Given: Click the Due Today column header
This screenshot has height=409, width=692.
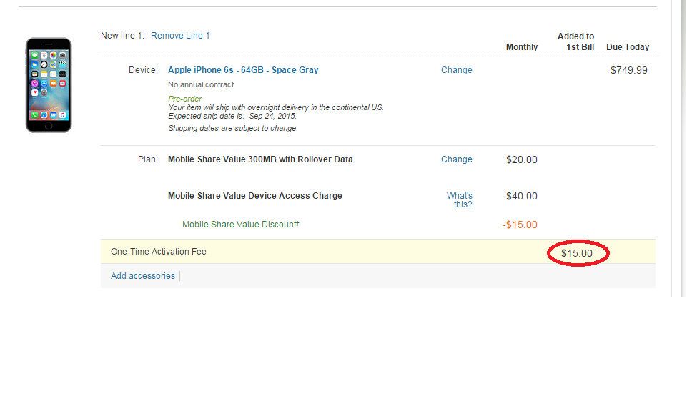Looking at the screenshot, I should (x=628, y=47).
